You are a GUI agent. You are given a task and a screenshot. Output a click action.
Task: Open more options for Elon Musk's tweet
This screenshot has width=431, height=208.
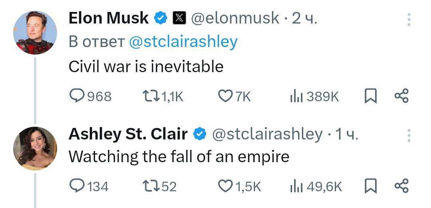point(409,19)
